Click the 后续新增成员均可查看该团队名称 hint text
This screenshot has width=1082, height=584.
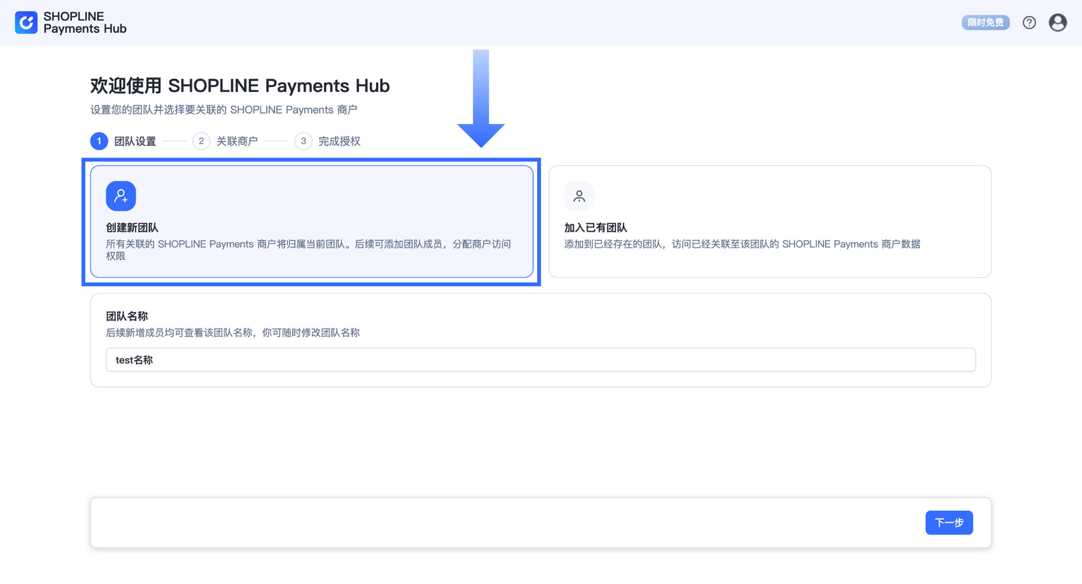[233, 333]
